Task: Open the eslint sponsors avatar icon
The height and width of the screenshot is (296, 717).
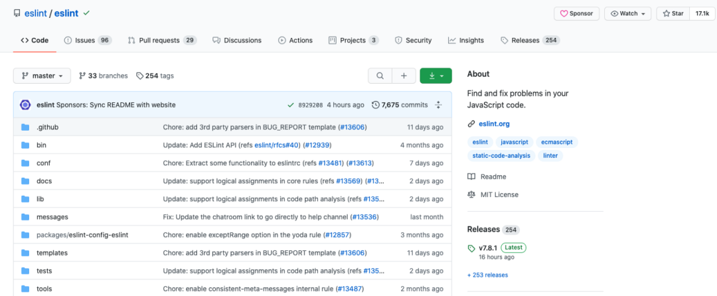Action: coord(25,105)
